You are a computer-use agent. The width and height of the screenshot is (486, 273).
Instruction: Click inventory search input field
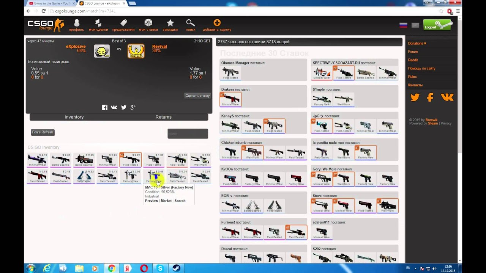point(188,133)
